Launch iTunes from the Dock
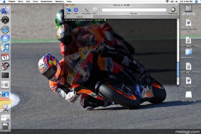This screenshot has width=201, height=134. click(5, 48)
